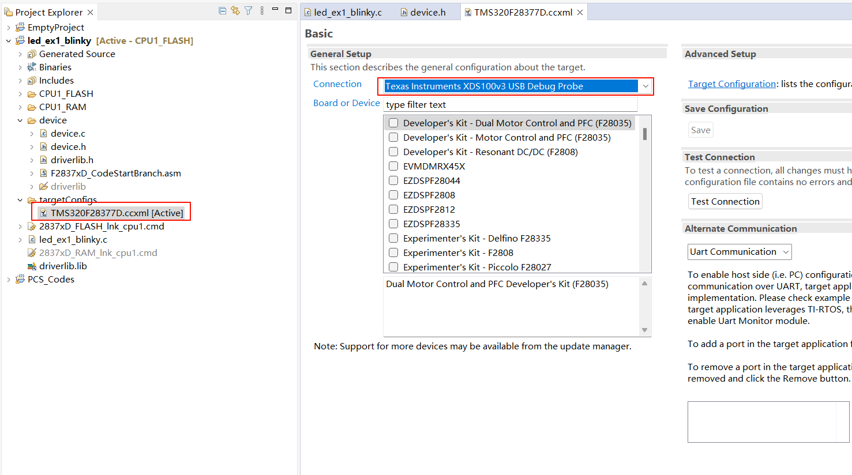Check the EVMDMRX45X device checkbox
852x475 pixels.
393,166
